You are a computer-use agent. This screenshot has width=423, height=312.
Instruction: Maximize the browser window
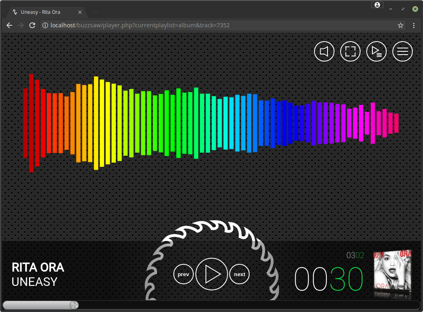click(x=403, y=9)
